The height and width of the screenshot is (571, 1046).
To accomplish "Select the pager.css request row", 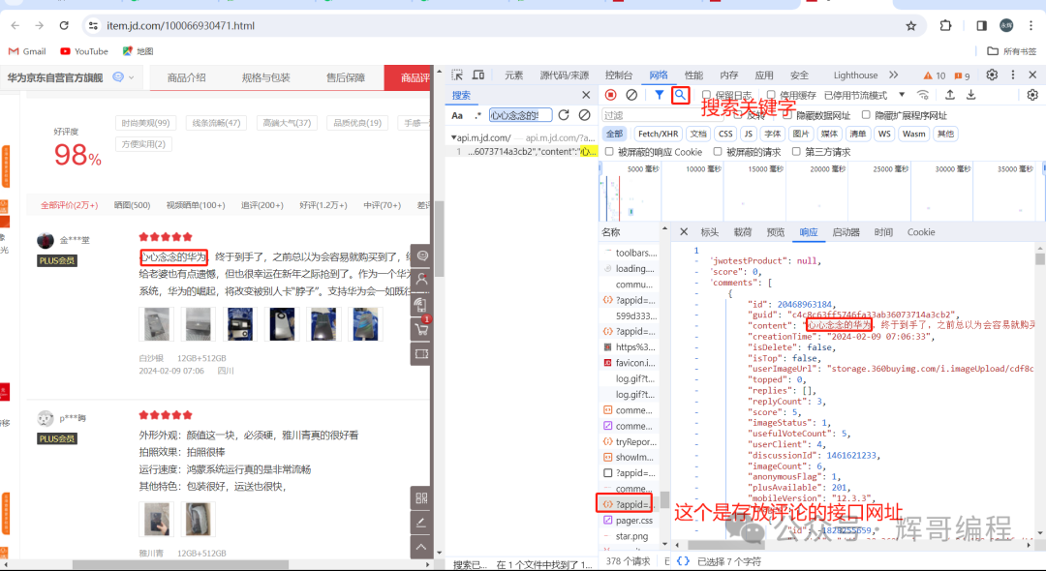I will click(631, 521).
